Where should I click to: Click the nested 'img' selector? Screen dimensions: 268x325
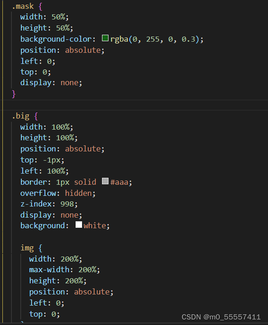(x=27, y=248)
